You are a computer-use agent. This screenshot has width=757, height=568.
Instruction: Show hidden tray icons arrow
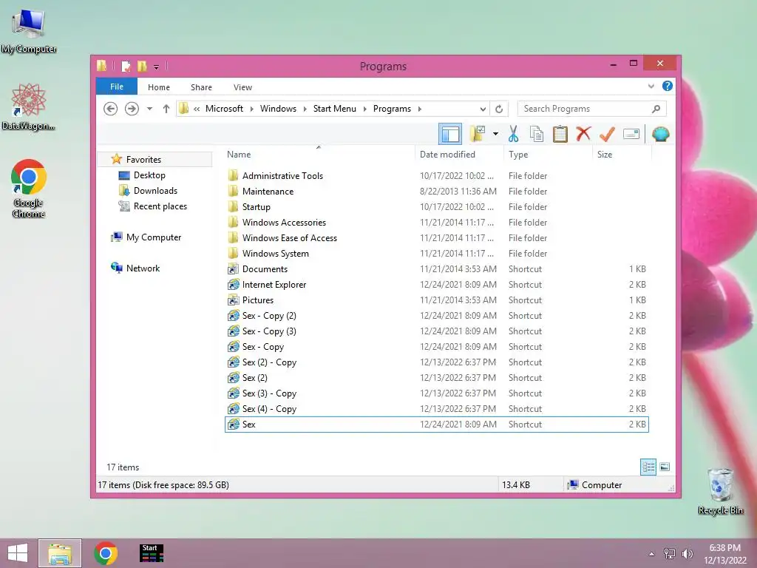(x=651, y=554)
